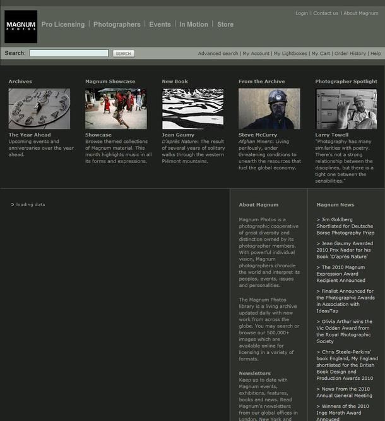Open Olivia Arthur Vic Odden Award news

coord(344,331)
